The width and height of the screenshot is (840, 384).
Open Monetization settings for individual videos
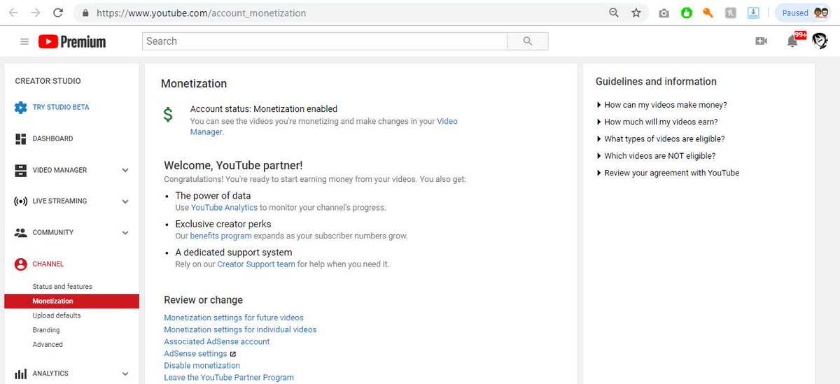coord(240,329)
